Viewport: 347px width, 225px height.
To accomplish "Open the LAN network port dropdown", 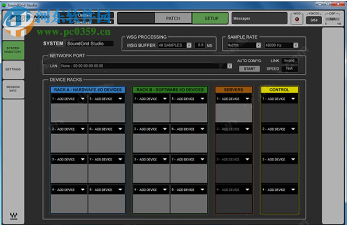I will tap(229, 66).
